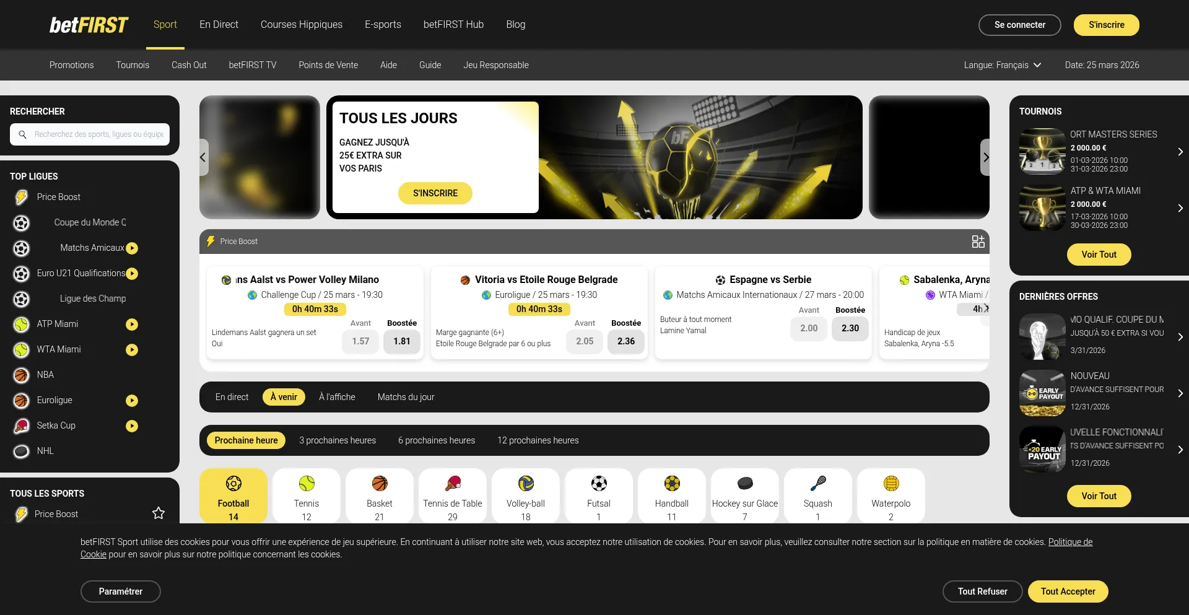Open Ligue des Champ soccer league
The height and width of the screenshot is (615, 1189).
pyautogui.click(x=93, y=299)
